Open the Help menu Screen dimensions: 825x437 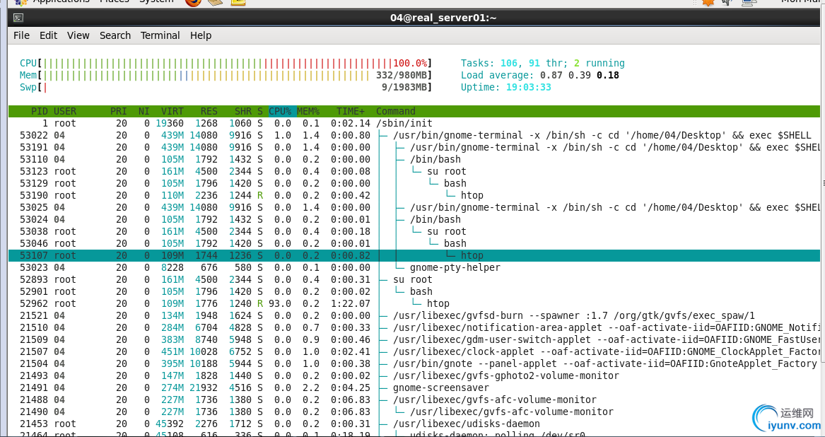(201, 35)
